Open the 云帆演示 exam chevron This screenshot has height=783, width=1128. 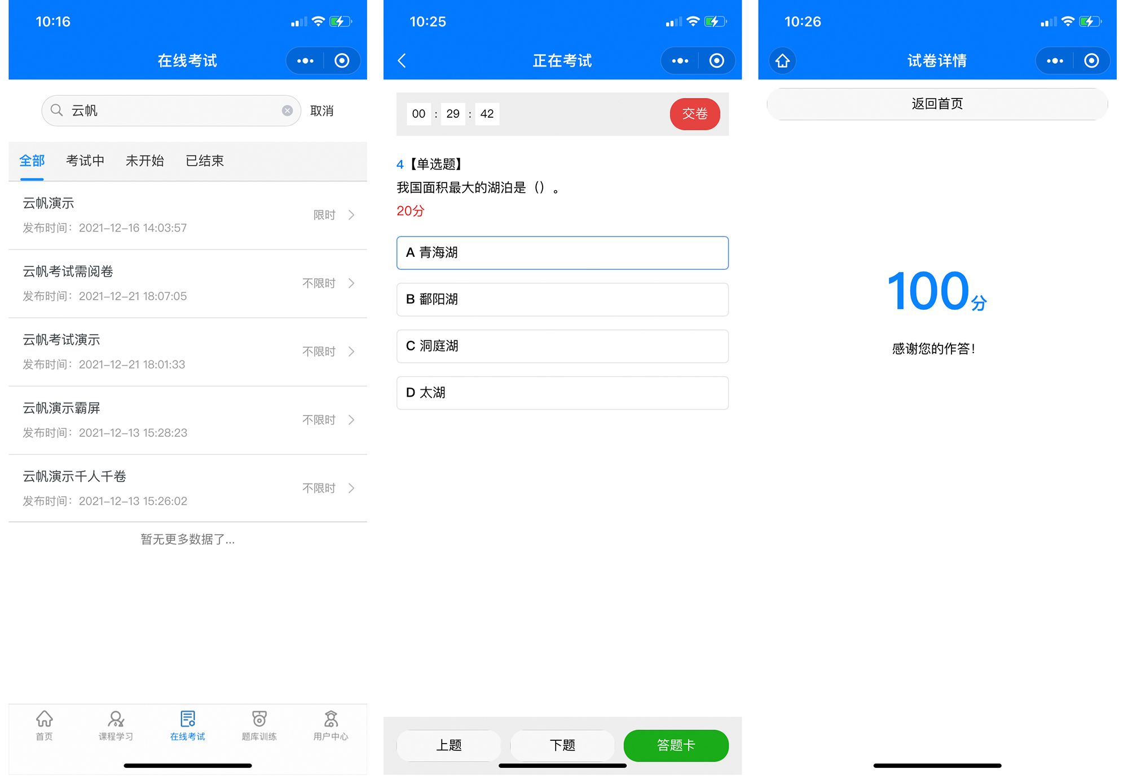click(x=351, y=215)
